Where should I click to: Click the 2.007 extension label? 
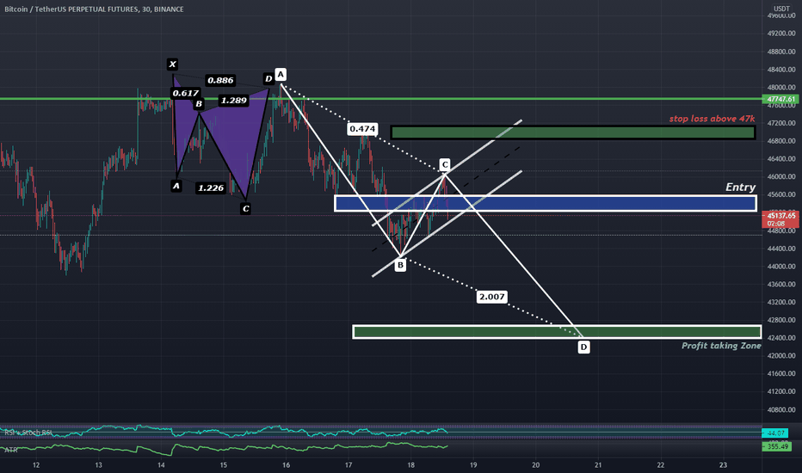(x=491, y=297)
